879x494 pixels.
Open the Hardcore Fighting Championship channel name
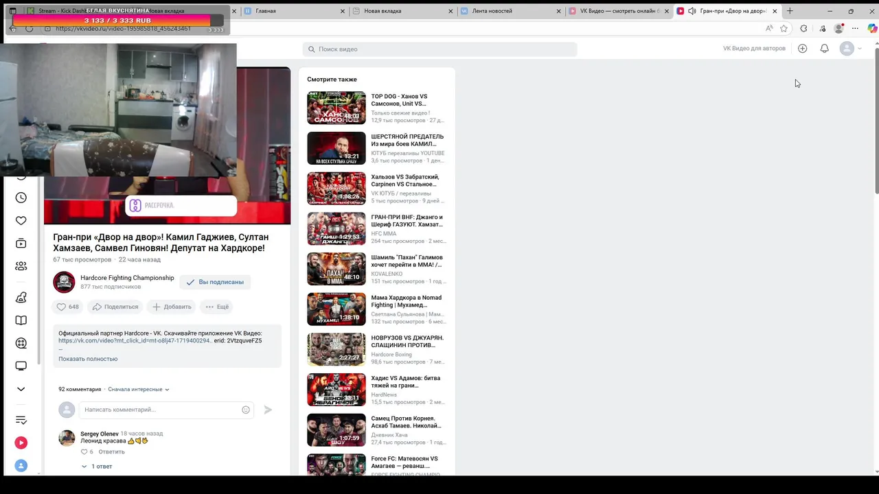[127, 278]
